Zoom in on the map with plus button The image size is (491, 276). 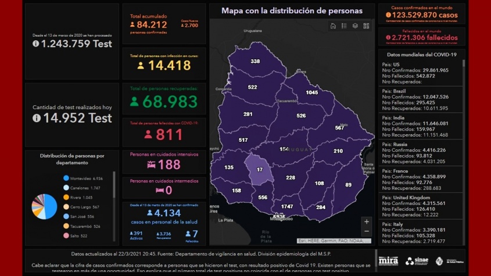pyautogui.click(x=366, y=221)
